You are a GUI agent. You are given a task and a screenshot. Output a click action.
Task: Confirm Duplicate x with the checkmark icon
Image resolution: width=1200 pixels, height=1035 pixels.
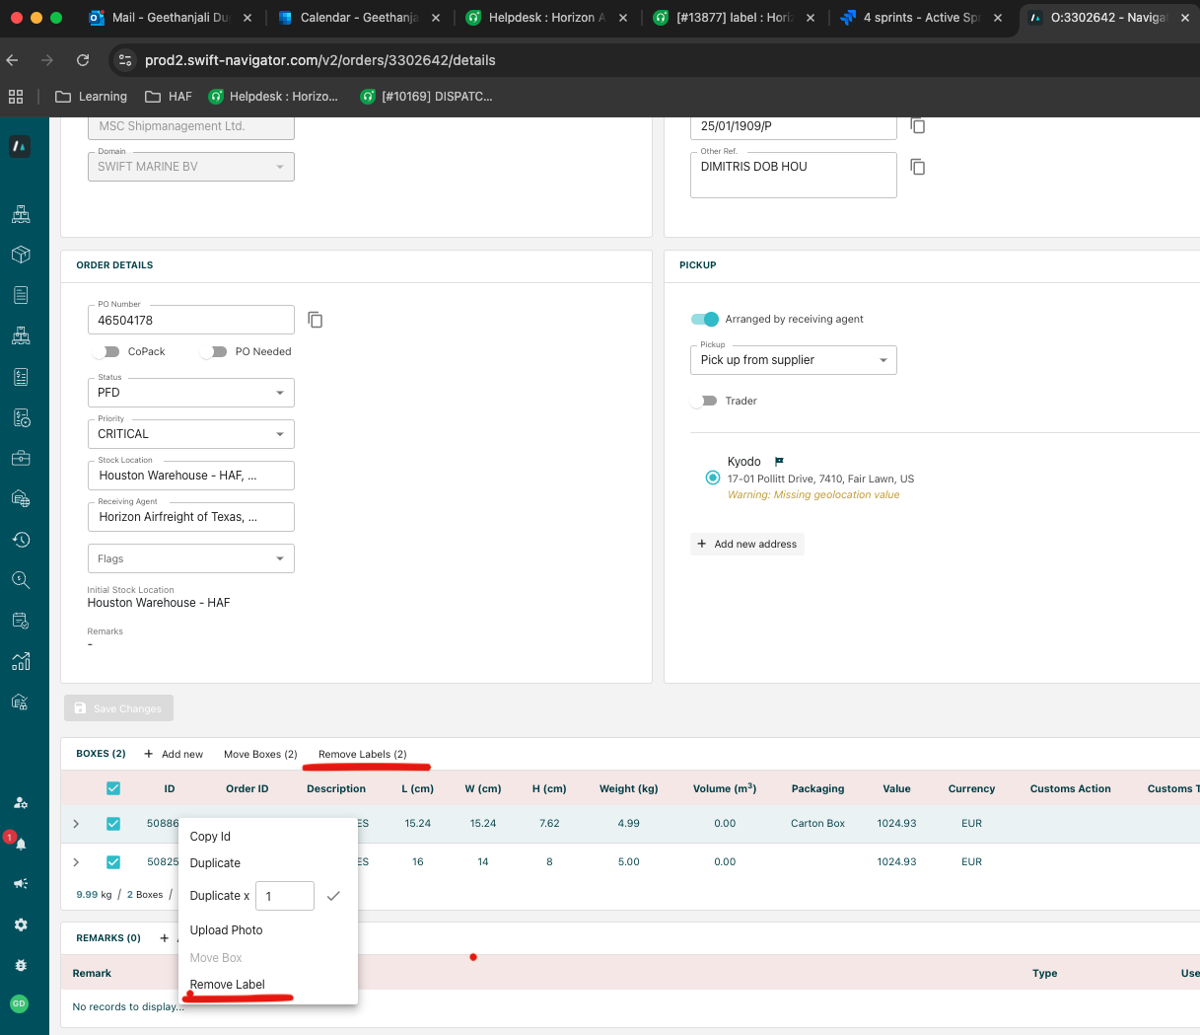[333, 896]
